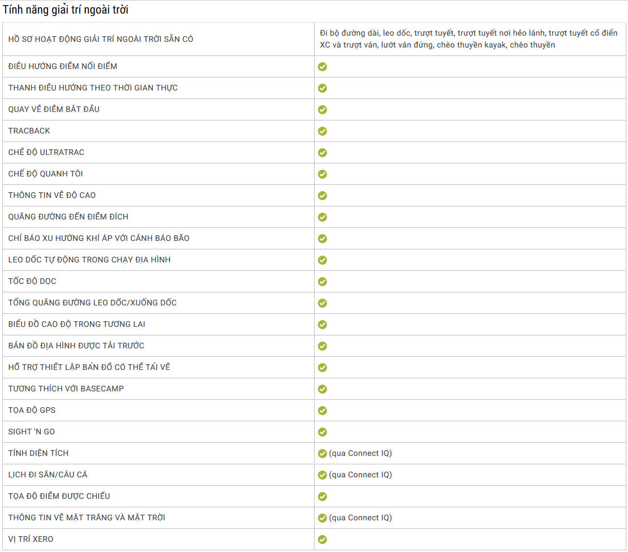Click the checkmark beside CHẾ ĐỘ ULTRATRAC
Image resolution: width=628 pixels, height=552 pixels.
click(x=322, y=153)
